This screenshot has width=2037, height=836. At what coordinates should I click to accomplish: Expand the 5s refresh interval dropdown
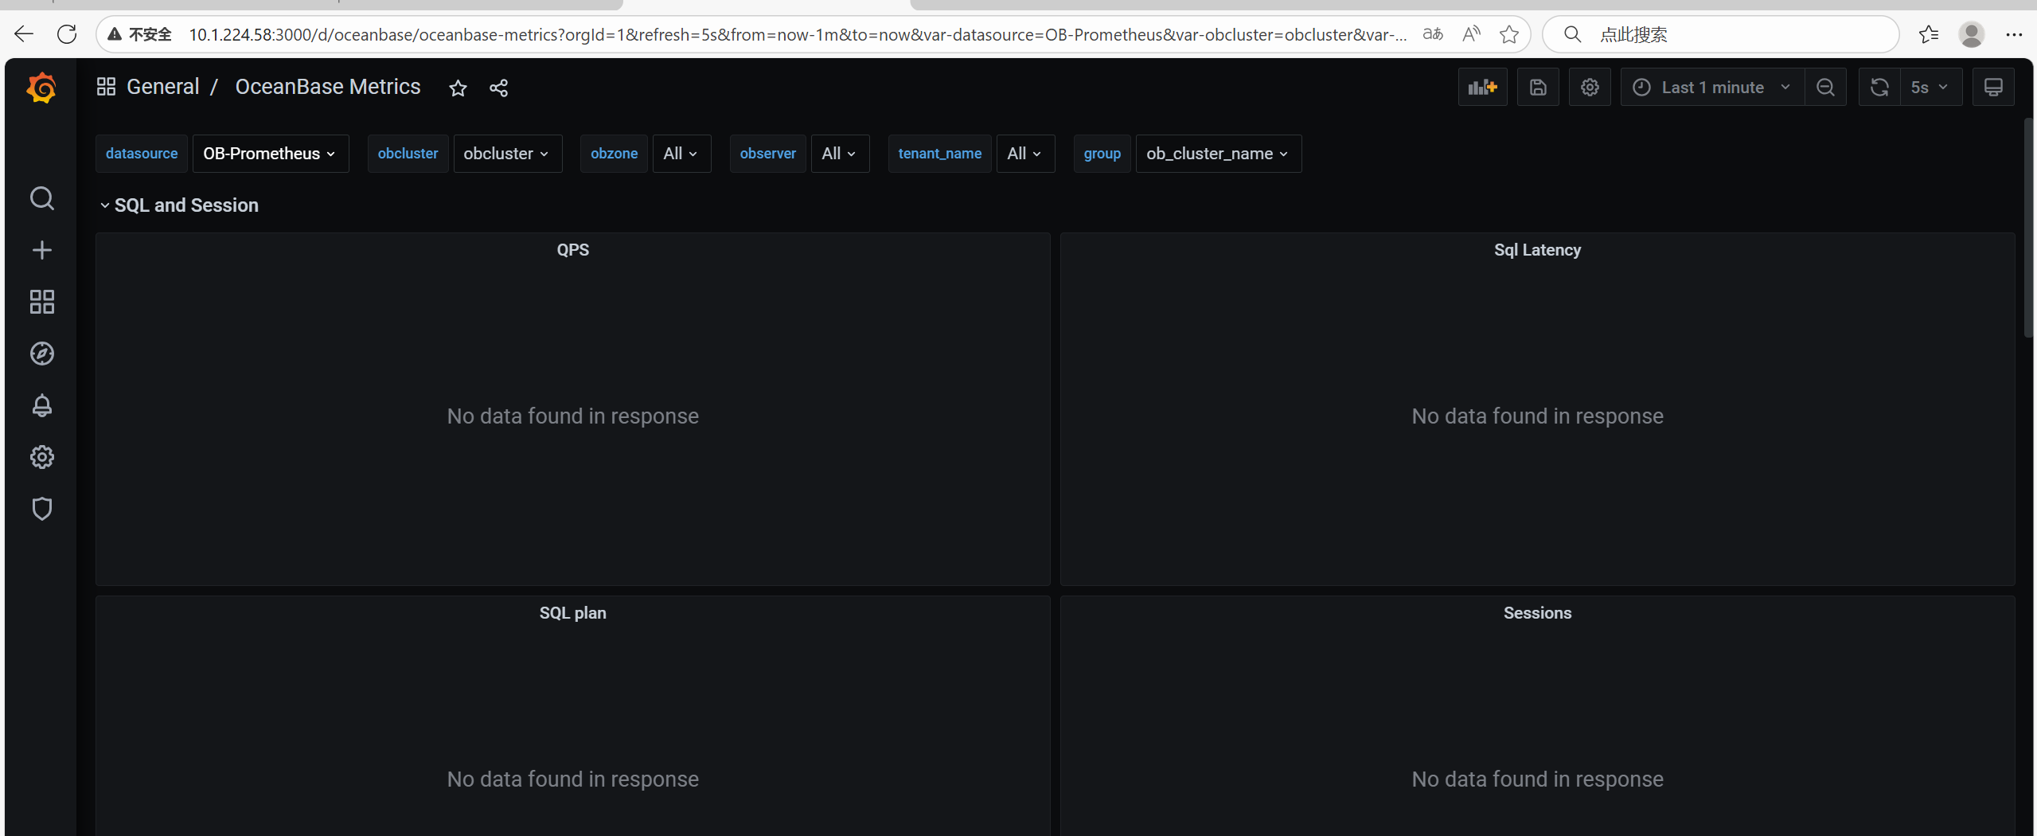click(1930, 88)
